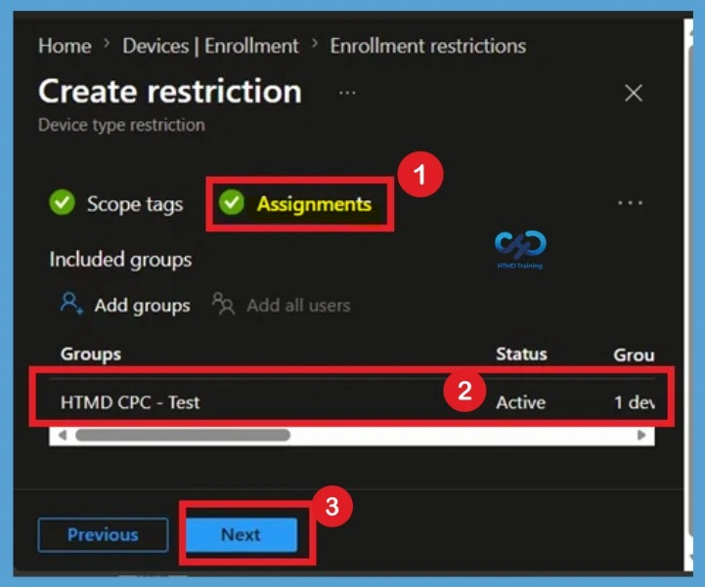
Task: Open Devices | Enrollment breadcrumb
Action: [210, 46]
